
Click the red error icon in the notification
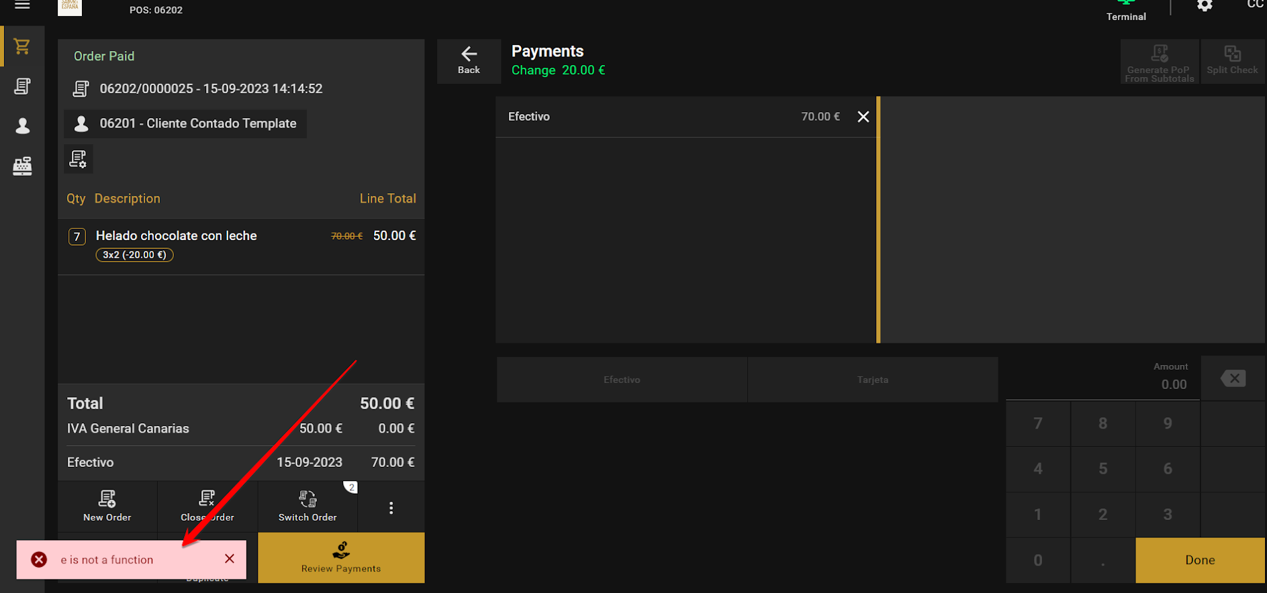point(39,559)
